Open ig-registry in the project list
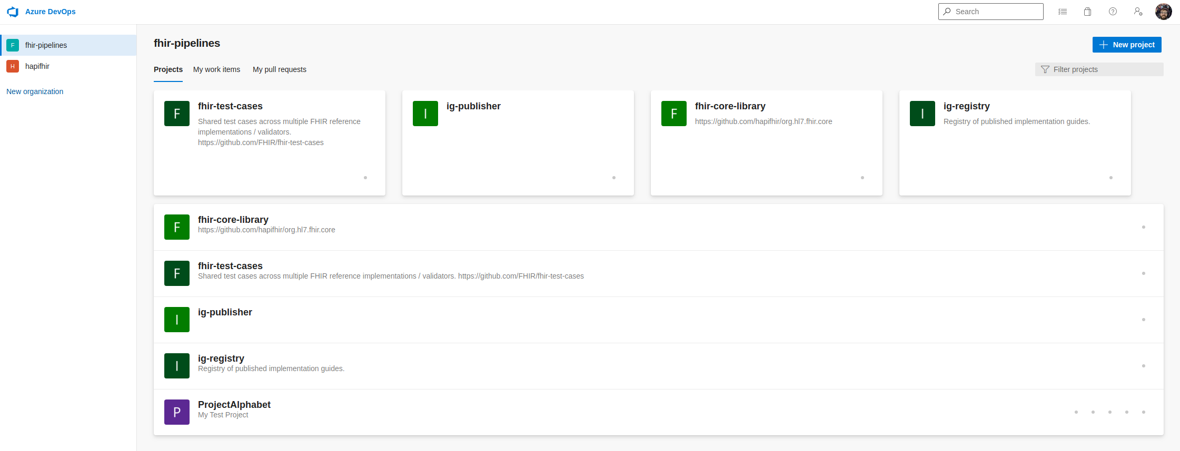The image size is (1180, 451). (221, 358)
